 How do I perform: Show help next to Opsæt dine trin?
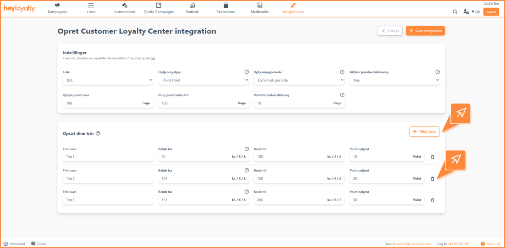pos(98,133)
